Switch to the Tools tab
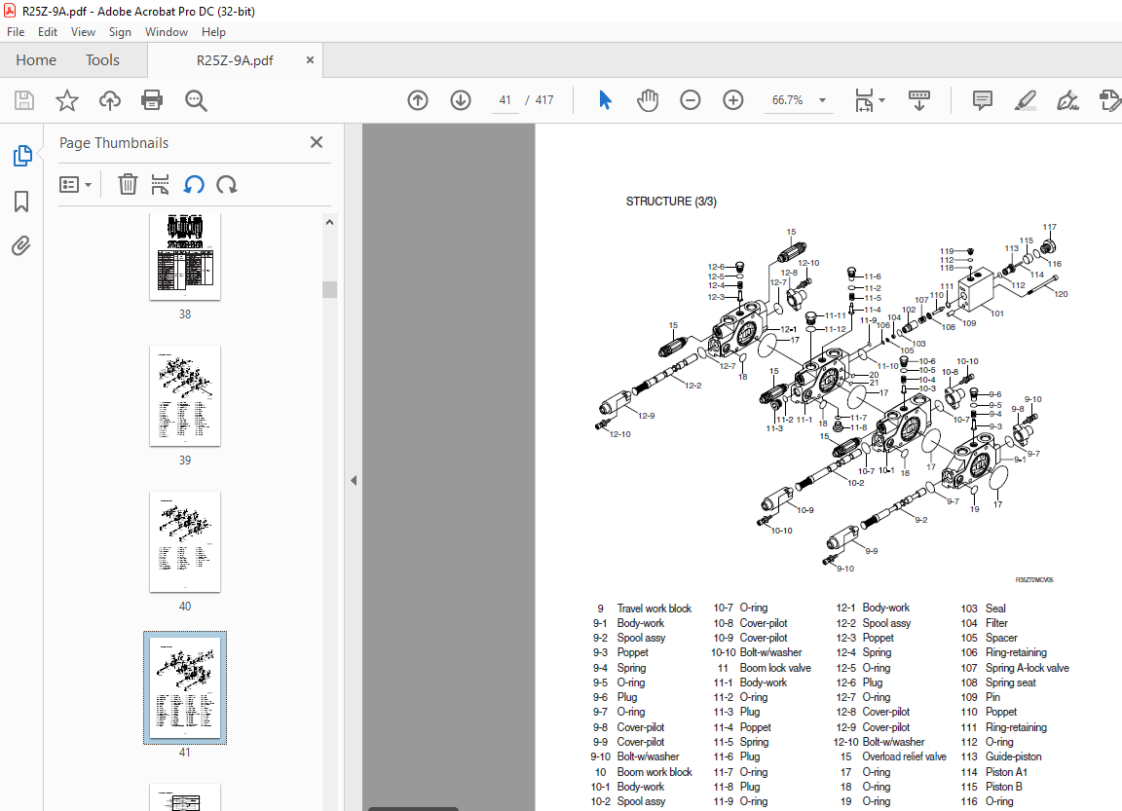Screen dimensions: 1122x811 [102, 60]
